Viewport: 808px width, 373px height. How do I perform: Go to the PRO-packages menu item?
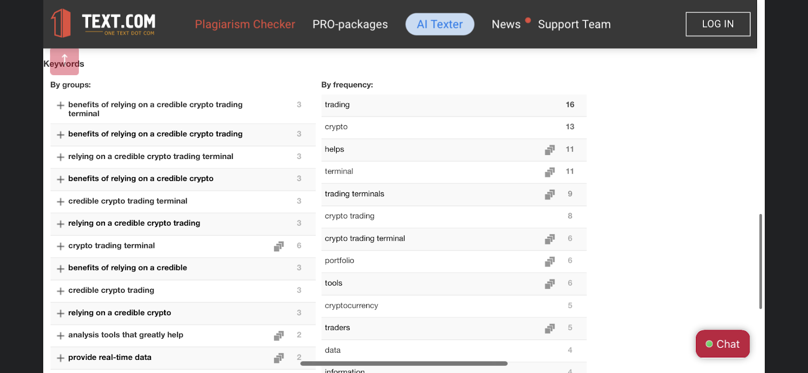pos(350,24)
